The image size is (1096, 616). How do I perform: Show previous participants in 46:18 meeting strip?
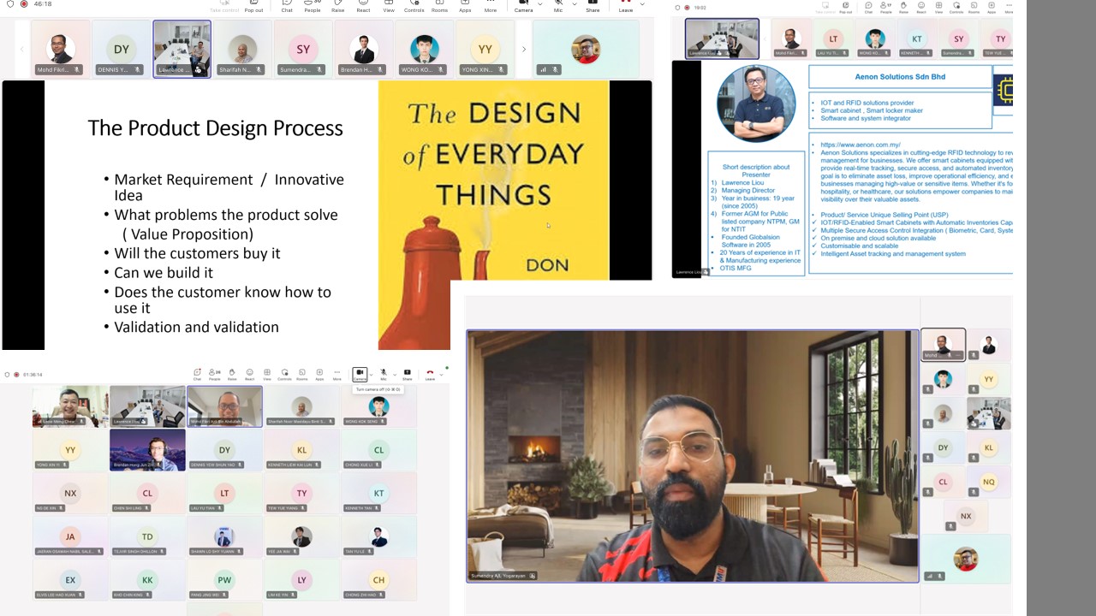coord(22,49)
